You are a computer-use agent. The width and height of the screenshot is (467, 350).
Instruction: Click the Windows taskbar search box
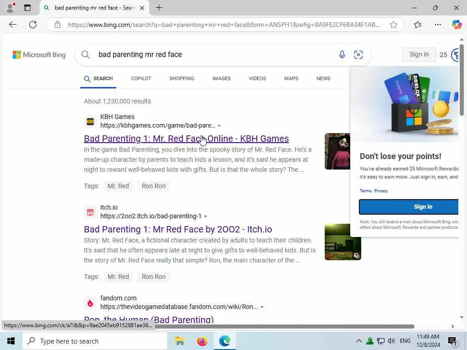(x=95, y=341)
